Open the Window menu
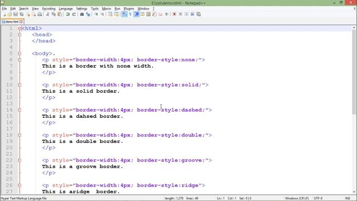357x201 pixels. [143, 9]
